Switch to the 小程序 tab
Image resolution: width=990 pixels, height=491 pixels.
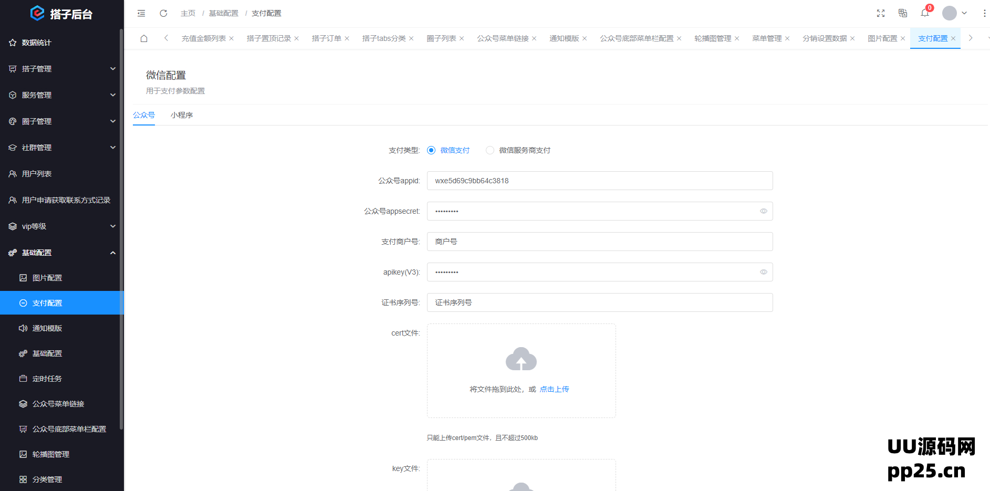182,114
